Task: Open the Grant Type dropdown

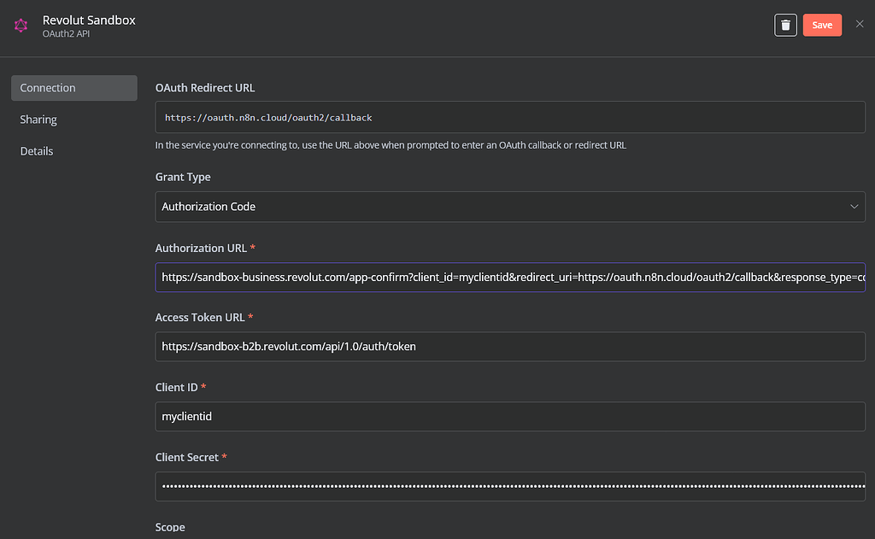Action: [510, 206]
